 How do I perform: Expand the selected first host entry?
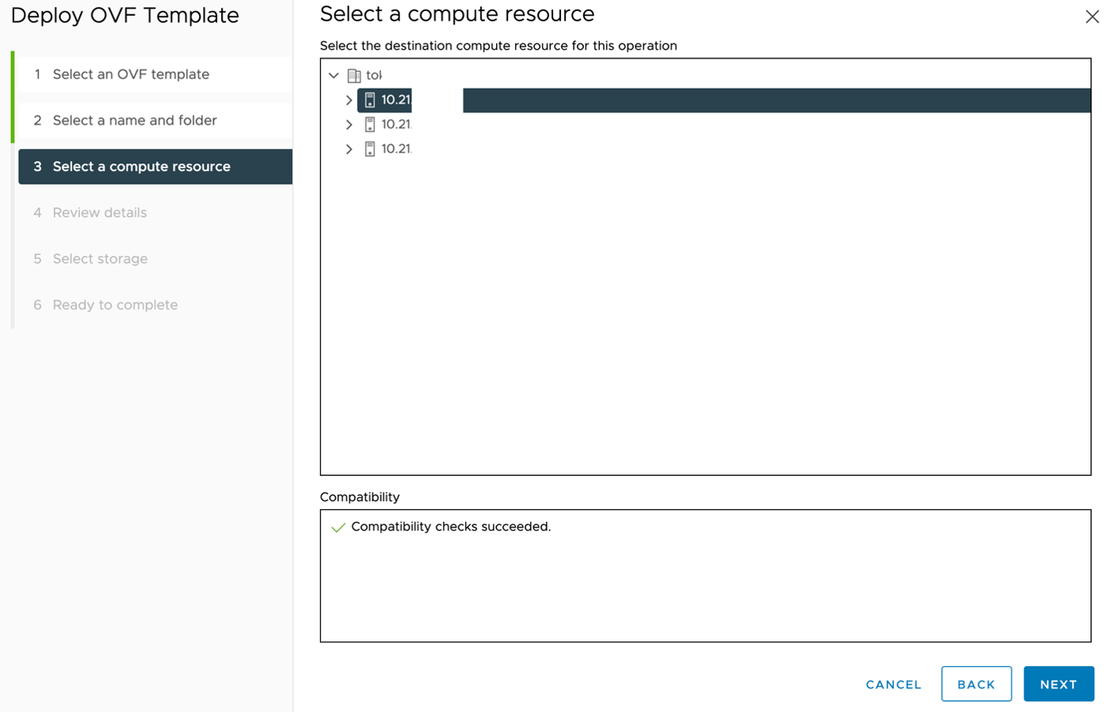tap(349, 100)
